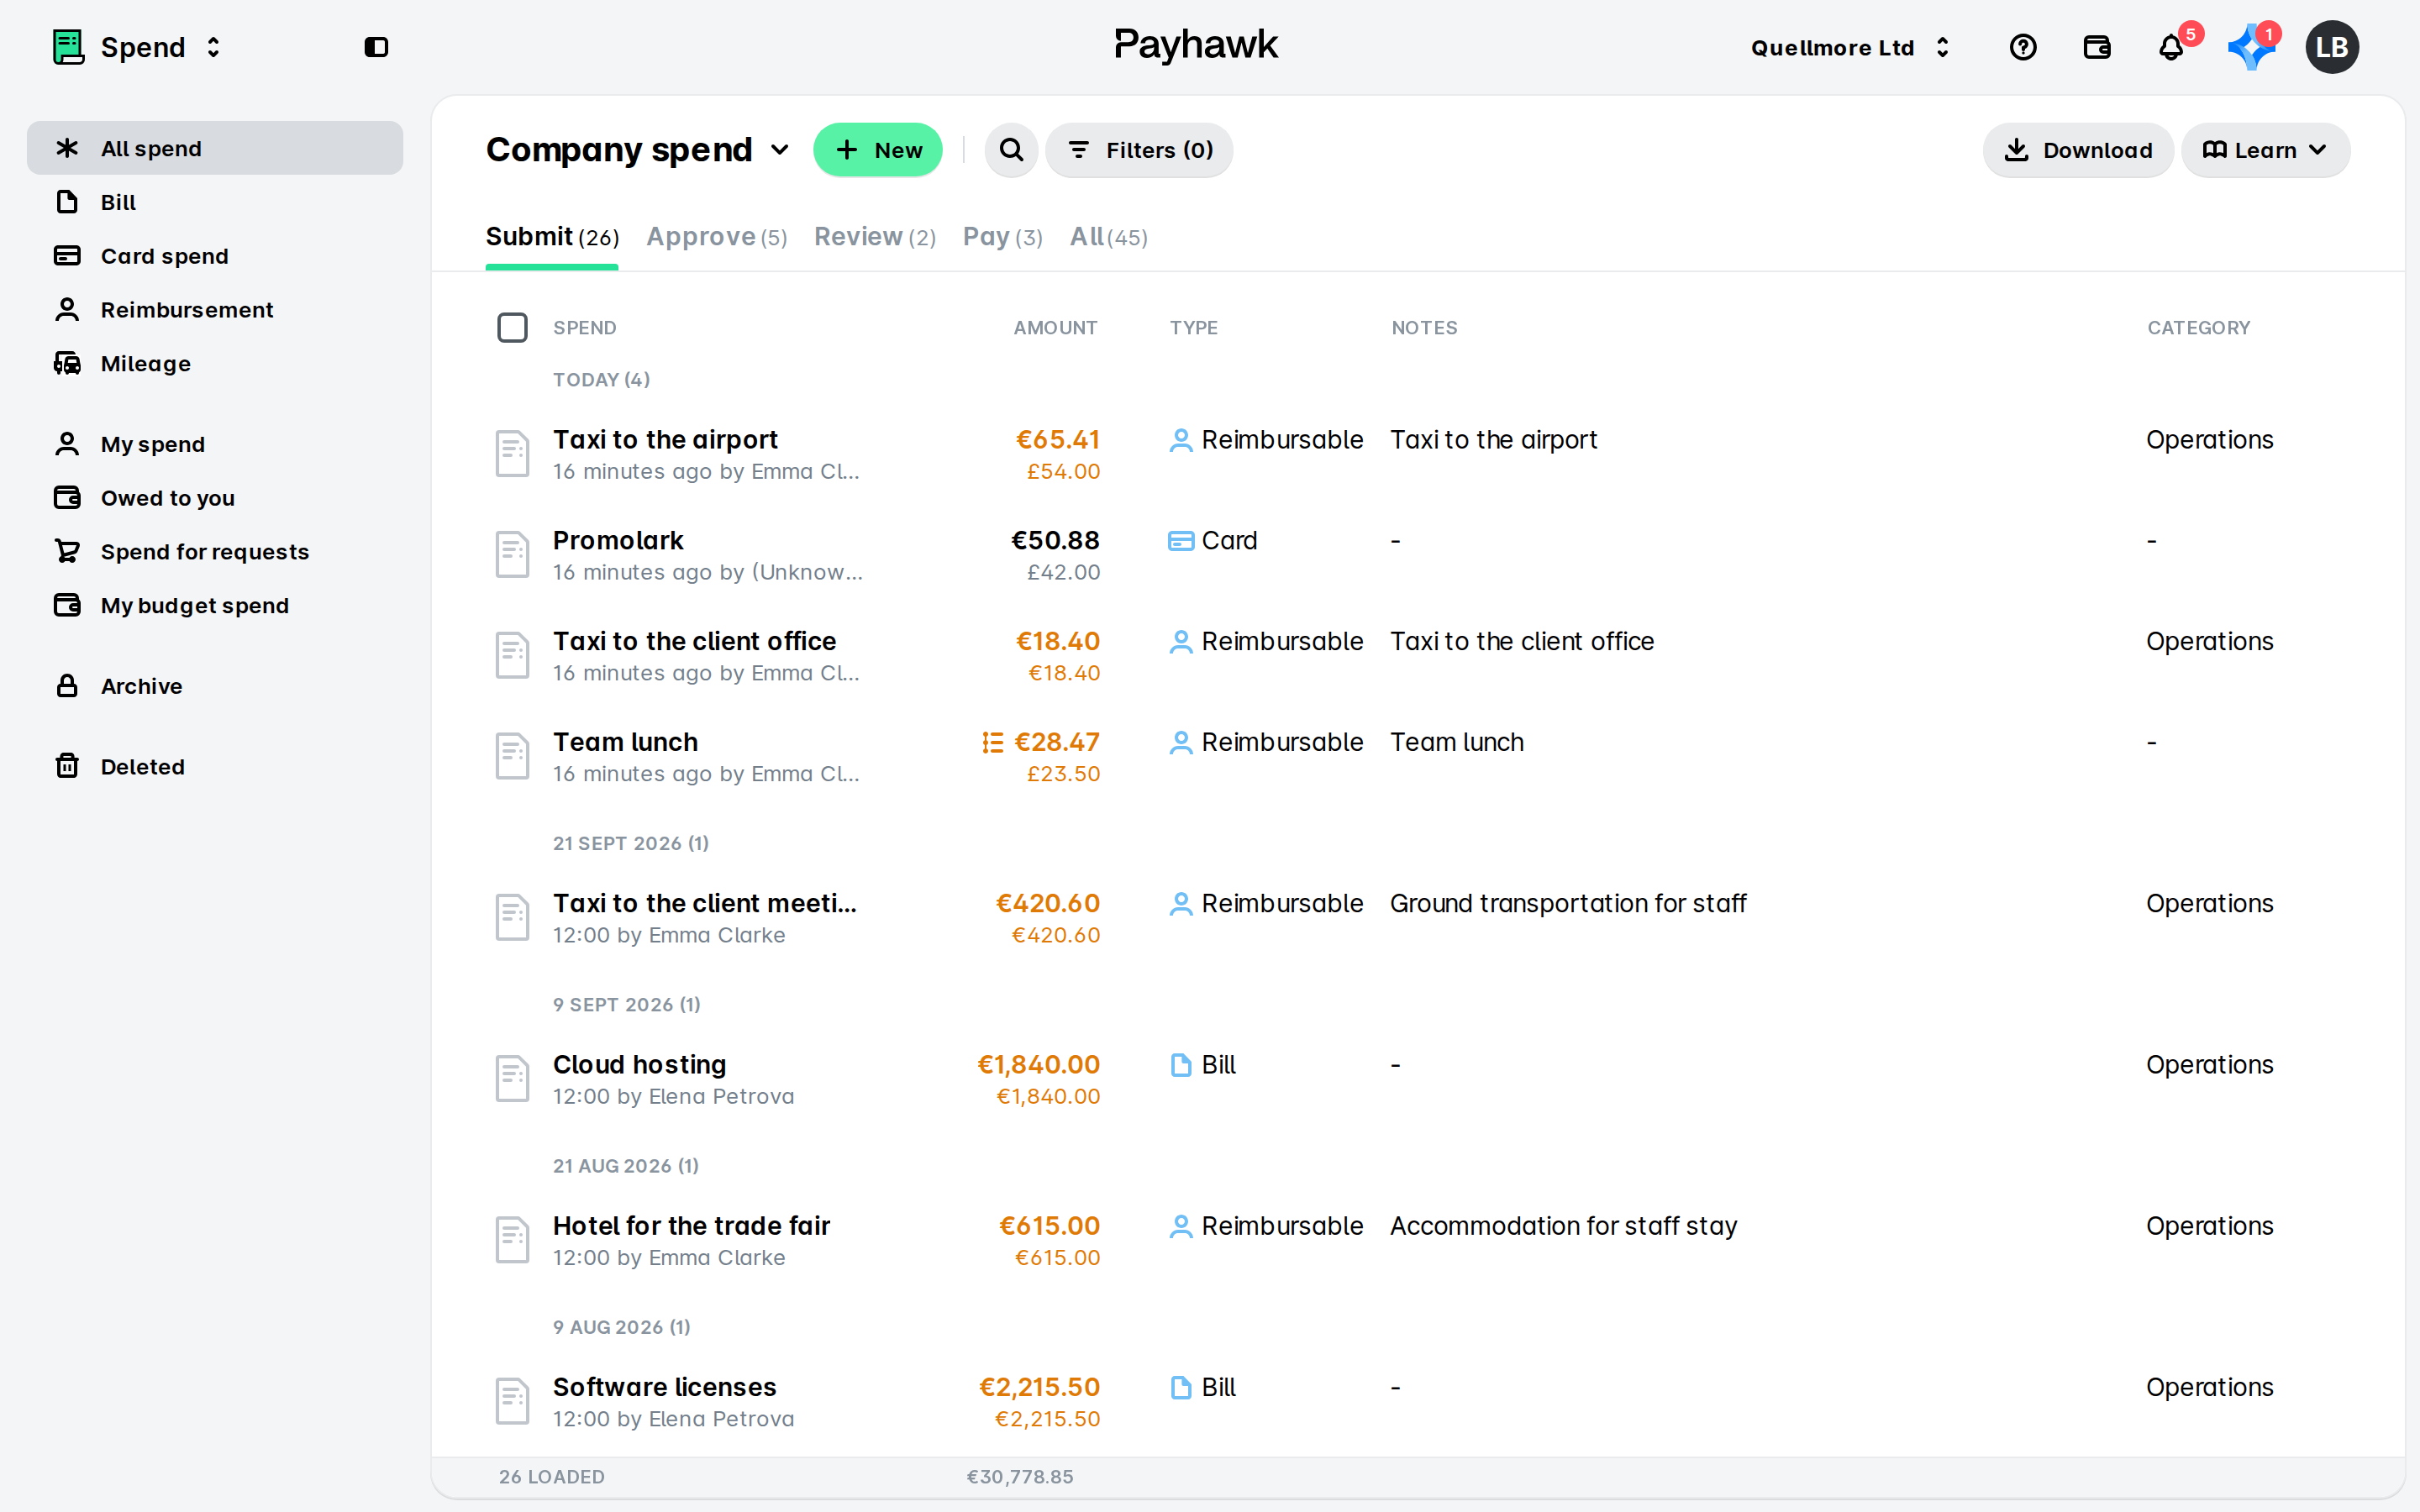
Task: Collapse the sidebar panel toggle icon
Action: tap(376, 47)
